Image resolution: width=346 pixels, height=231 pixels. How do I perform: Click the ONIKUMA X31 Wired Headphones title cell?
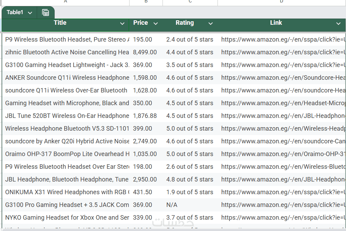click(67, 192)
